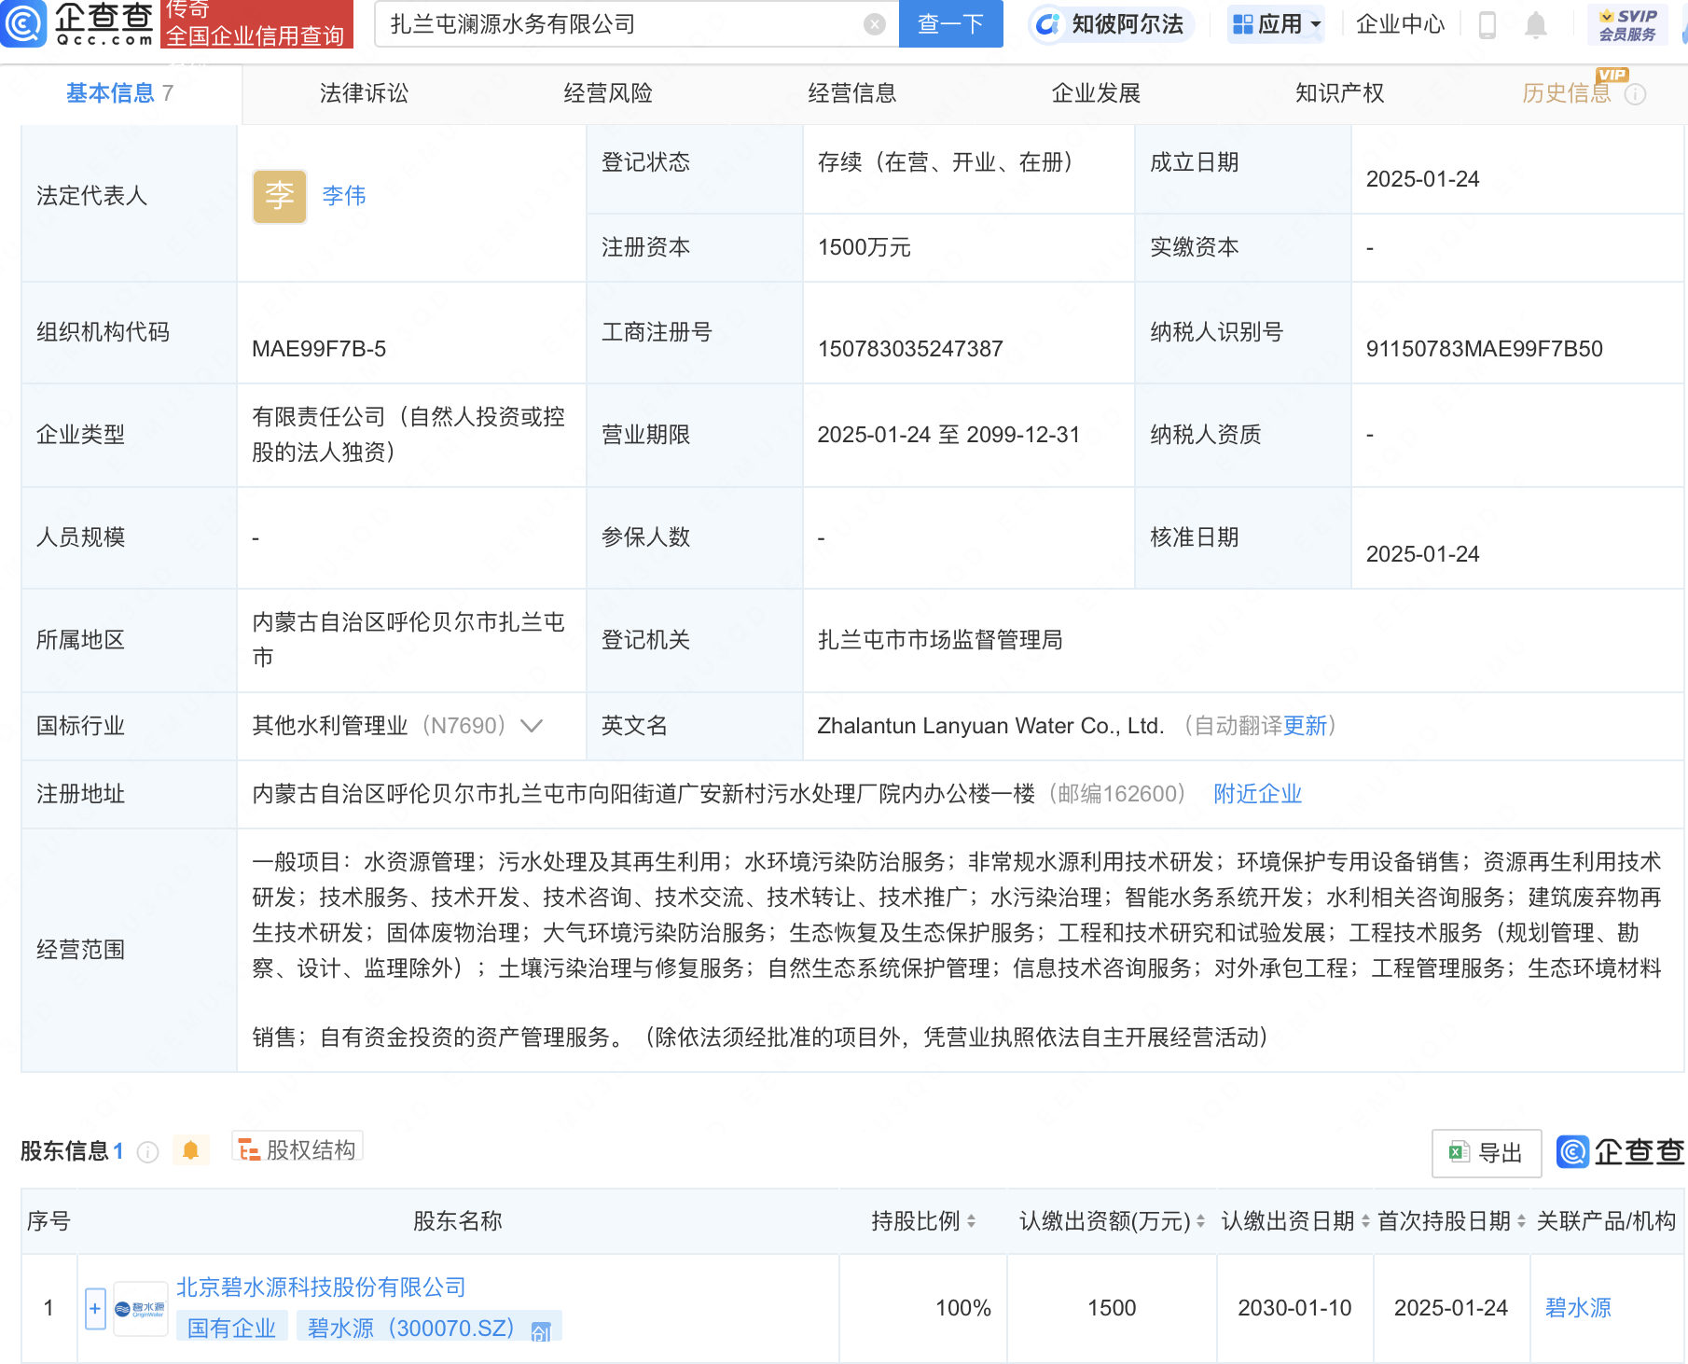
Task: Open SVIP 会员服务
Action: pyautogui.click(x=1627, y=24)
